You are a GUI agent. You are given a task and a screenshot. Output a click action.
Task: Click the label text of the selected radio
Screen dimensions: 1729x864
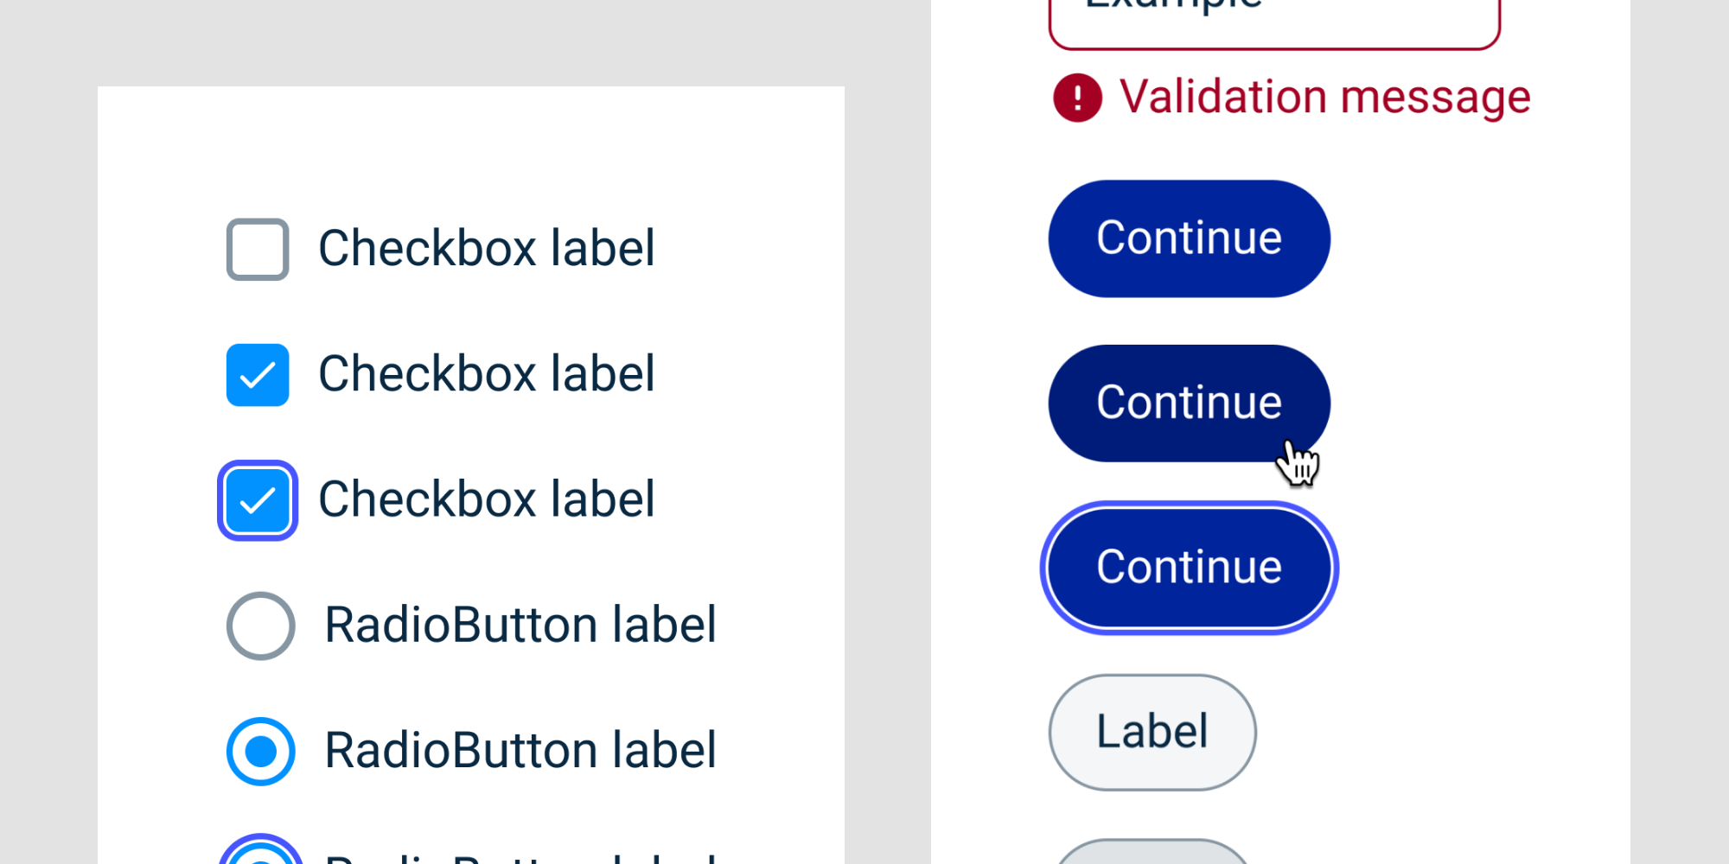pos(520,750)
